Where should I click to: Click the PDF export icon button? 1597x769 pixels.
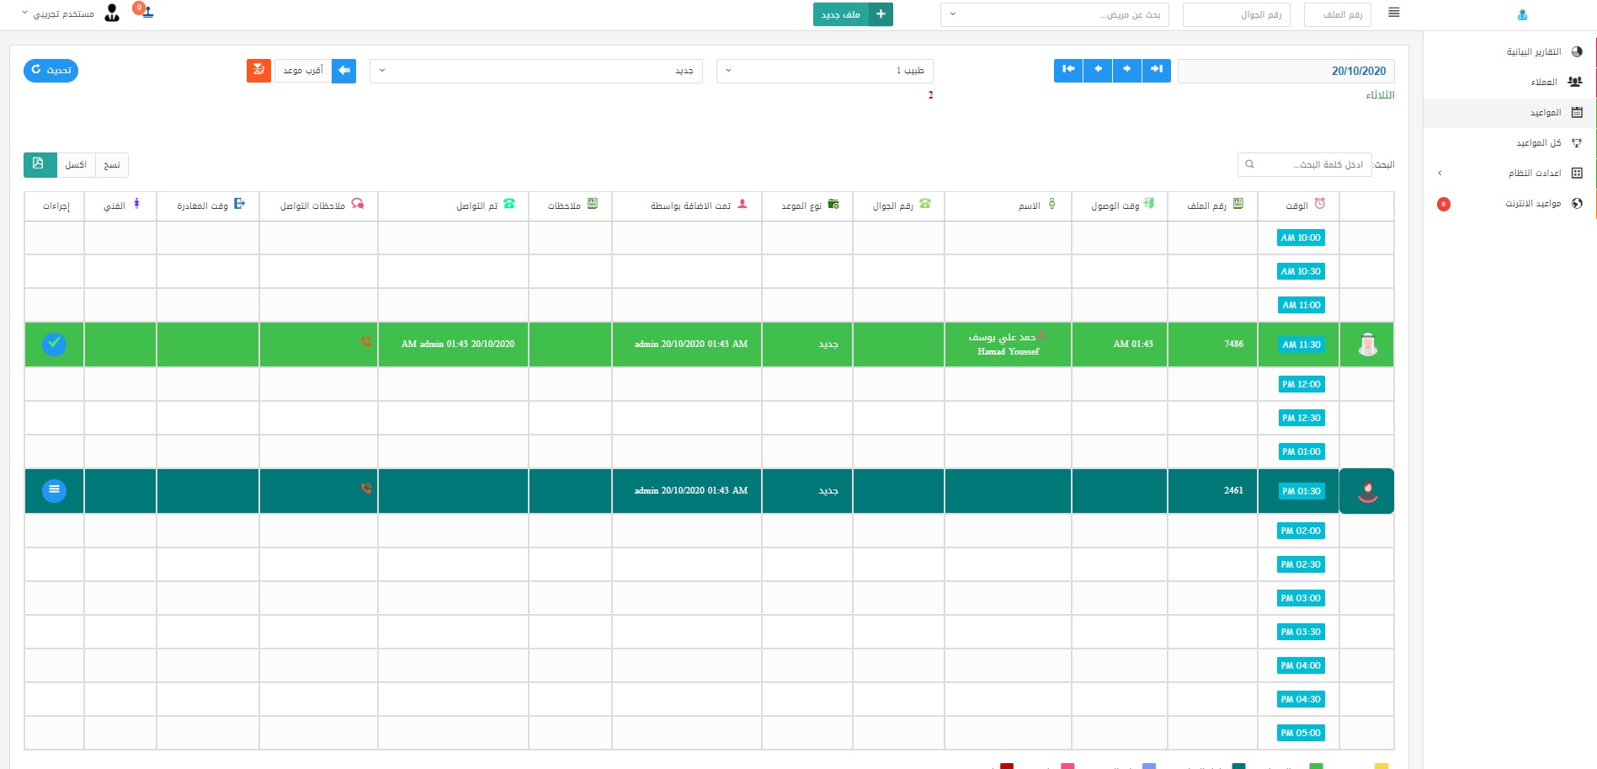click(39, 164)
